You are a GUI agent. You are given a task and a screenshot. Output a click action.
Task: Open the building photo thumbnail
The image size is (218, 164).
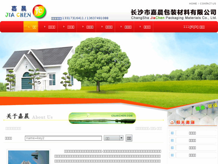pos(29,157)
